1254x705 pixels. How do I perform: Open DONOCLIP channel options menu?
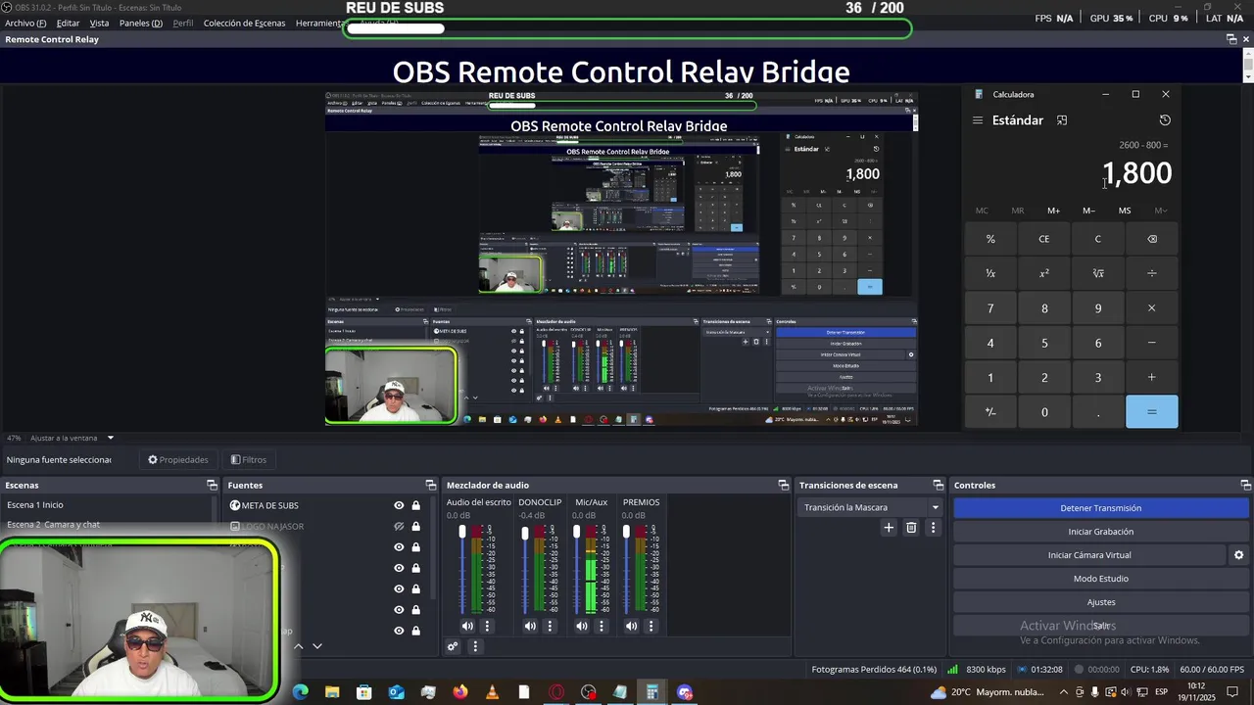point(550,626)
